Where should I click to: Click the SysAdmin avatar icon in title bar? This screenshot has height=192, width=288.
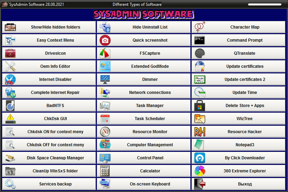coord(5,4)
